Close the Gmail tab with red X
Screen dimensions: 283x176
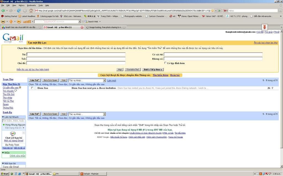(82, 27)
